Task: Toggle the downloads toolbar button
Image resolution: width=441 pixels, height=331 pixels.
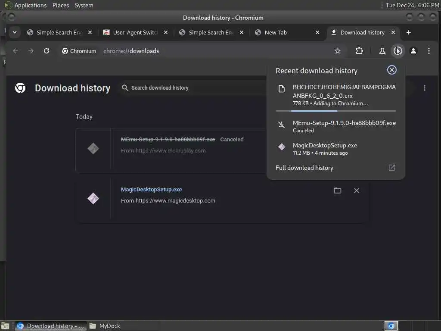Action: pos(398,51)
